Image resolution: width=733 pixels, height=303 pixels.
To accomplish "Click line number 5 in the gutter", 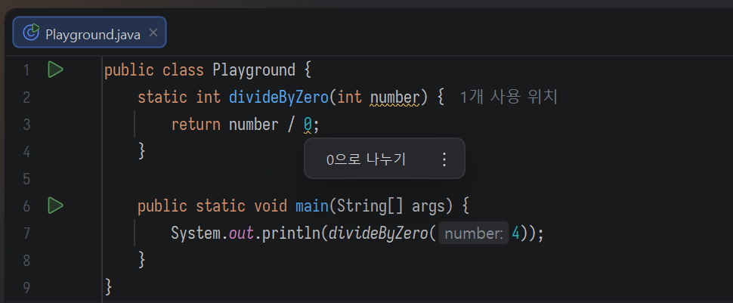I will (x=26, y=179).
